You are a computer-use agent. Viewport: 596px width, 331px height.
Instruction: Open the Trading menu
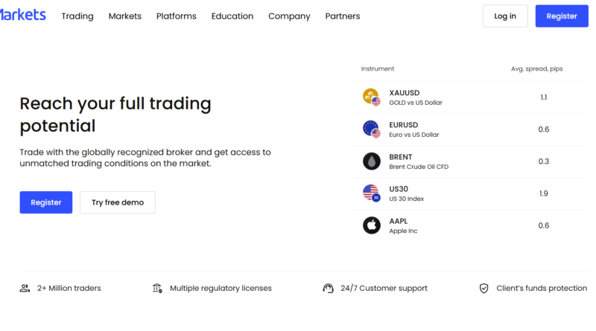[77, 16]
